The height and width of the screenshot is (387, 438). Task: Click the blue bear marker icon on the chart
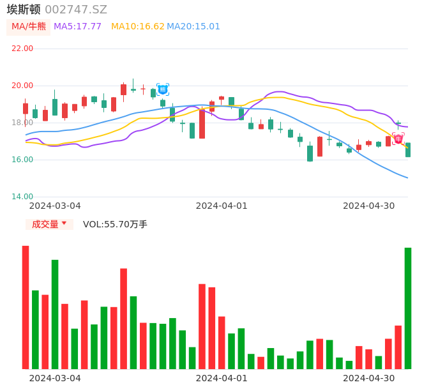[x=163, y=89]
